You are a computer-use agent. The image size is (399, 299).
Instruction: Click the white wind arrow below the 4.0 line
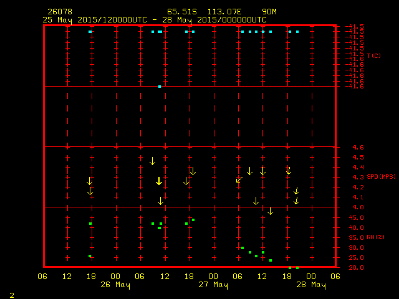pos(270,211)
